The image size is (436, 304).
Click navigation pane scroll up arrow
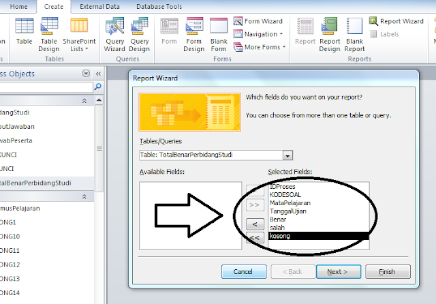pos(99,100)
